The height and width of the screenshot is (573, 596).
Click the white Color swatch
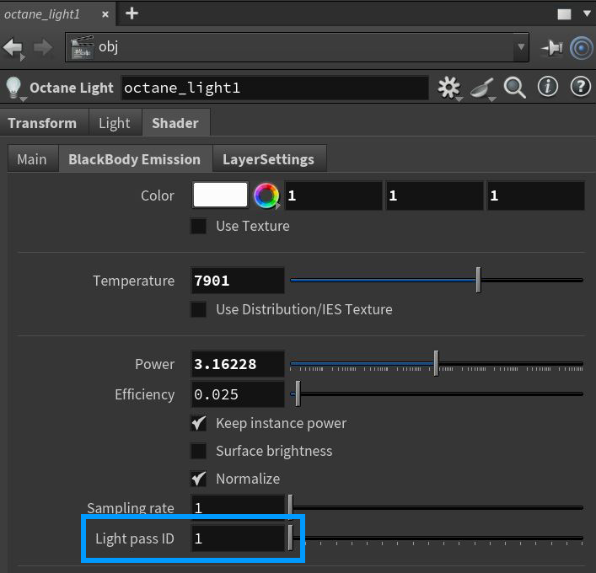[x=220, y=195]
